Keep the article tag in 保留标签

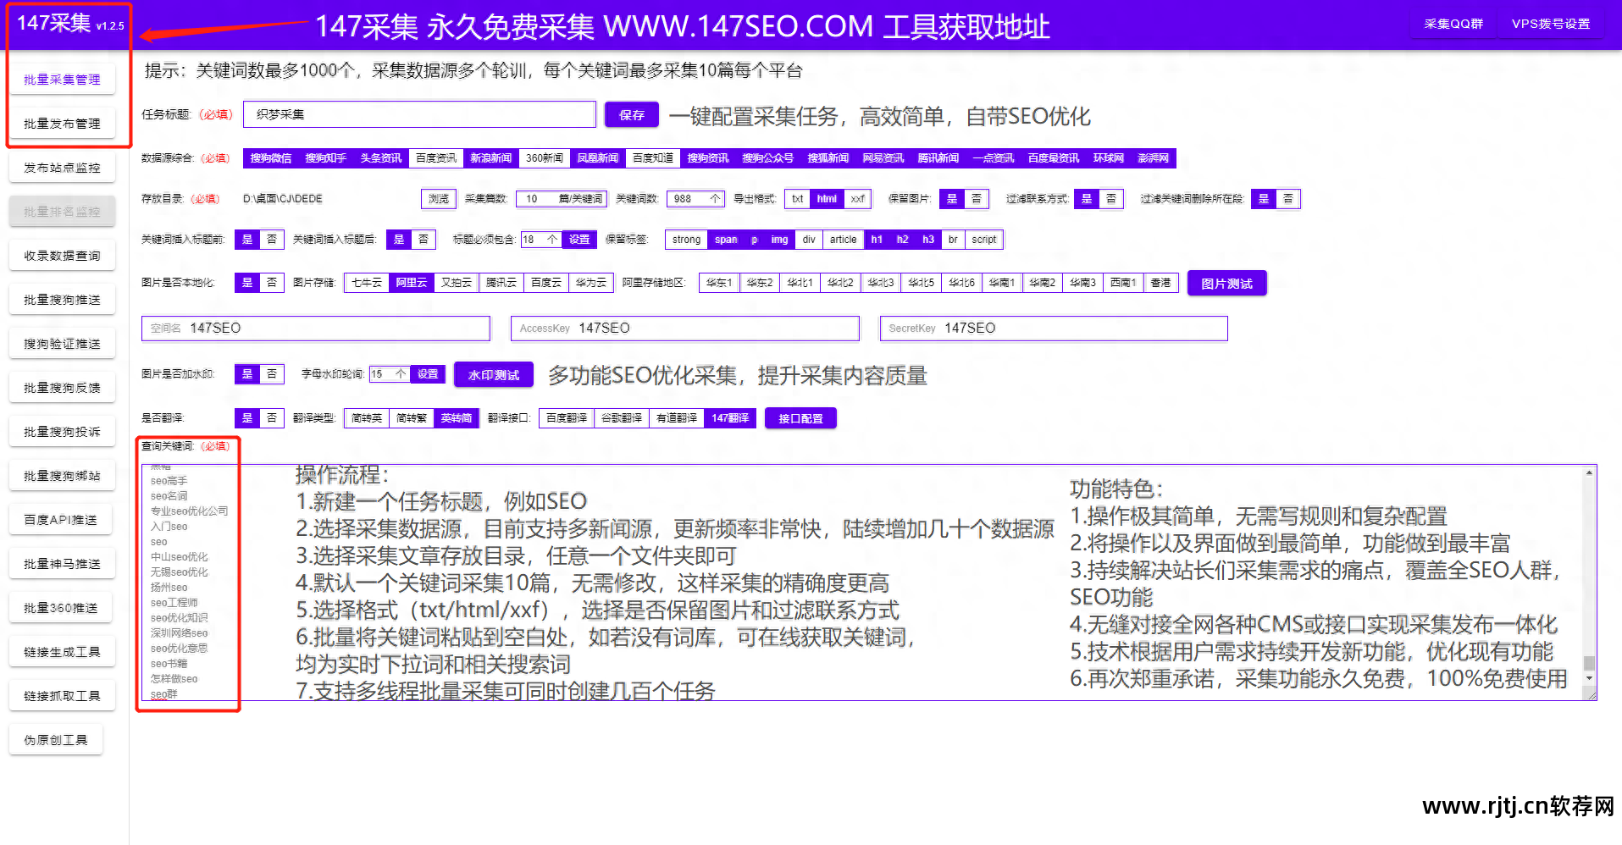click(x=842, y=239)
